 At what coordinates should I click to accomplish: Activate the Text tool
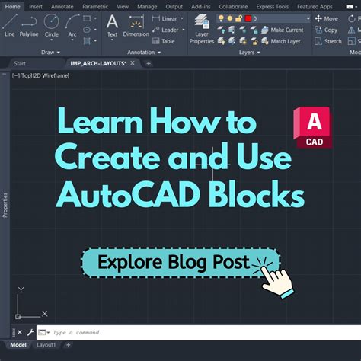112,25
